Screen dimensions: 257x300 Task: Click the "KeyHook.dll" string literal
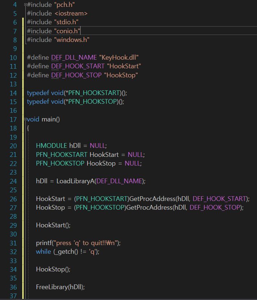(x=119, y=57)
